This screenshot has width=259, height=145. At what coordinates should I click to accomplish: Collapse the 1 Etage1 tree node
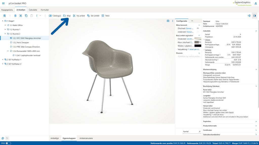[x=3, y=21]
